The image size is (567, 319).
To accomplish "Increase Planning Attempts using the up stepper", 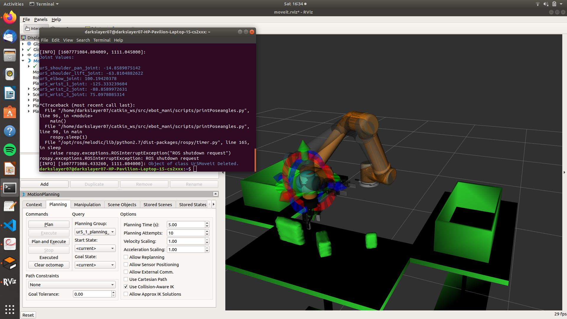I will point(206,232).
